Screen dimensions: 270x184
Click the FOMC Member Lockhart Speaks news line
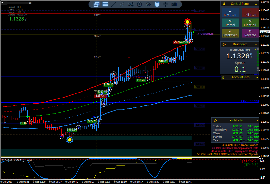click(x=228, y=154)
